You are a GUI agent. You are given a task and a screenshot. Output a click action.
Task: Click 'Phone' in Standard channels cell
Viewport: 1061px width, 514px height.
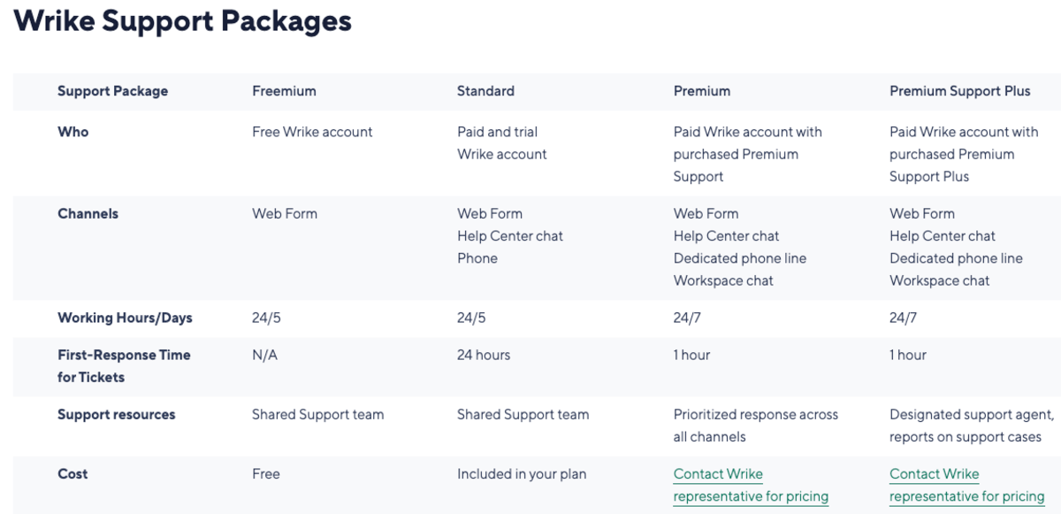(x=477, y=258)
